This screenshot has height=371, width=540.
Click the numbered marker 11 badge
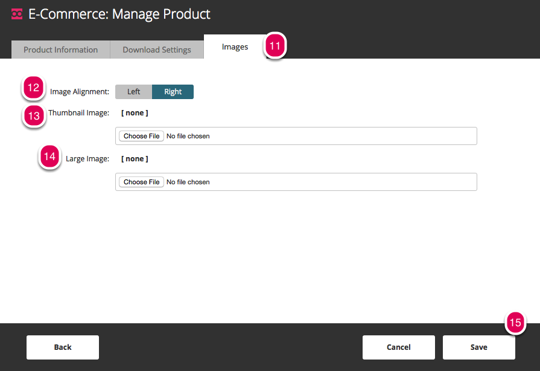[275, 47]
